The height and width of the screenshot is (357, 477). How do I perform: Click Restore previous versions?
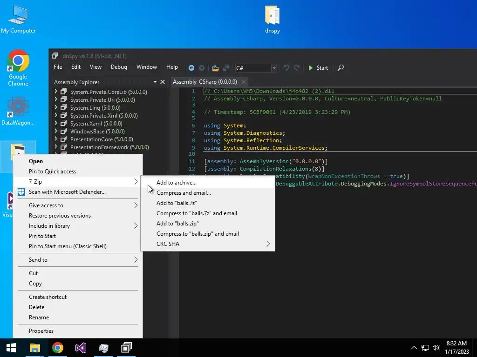[78, 216]
